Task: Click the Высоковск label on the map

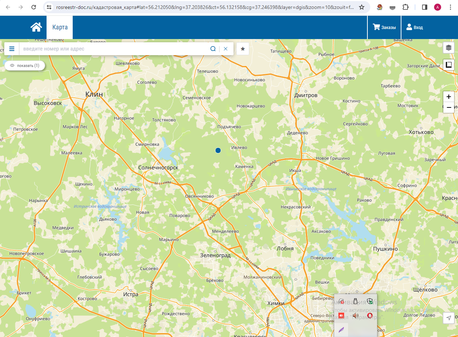Action: tap(48, 103)
